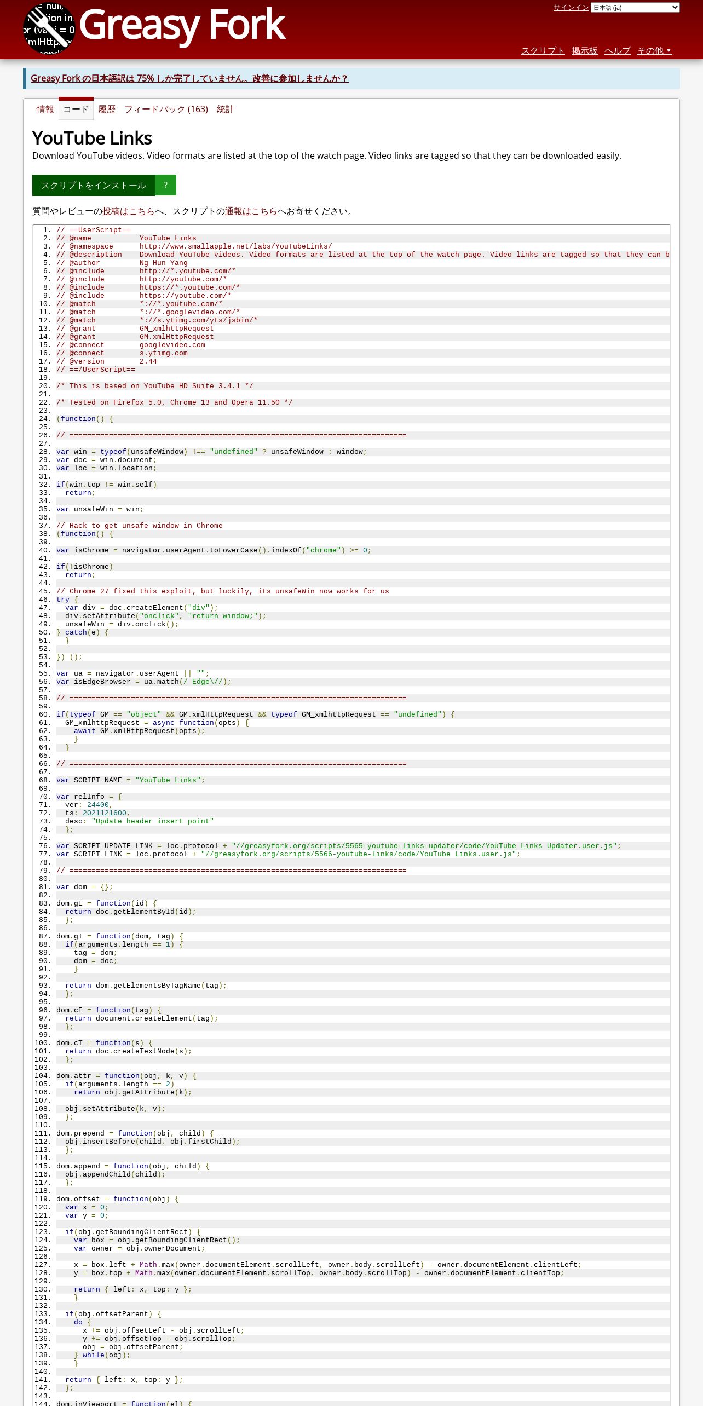This screenshot has height=1406, width=703.
Task: Click the 75% translation completion banner link
Action: point(189,78)
